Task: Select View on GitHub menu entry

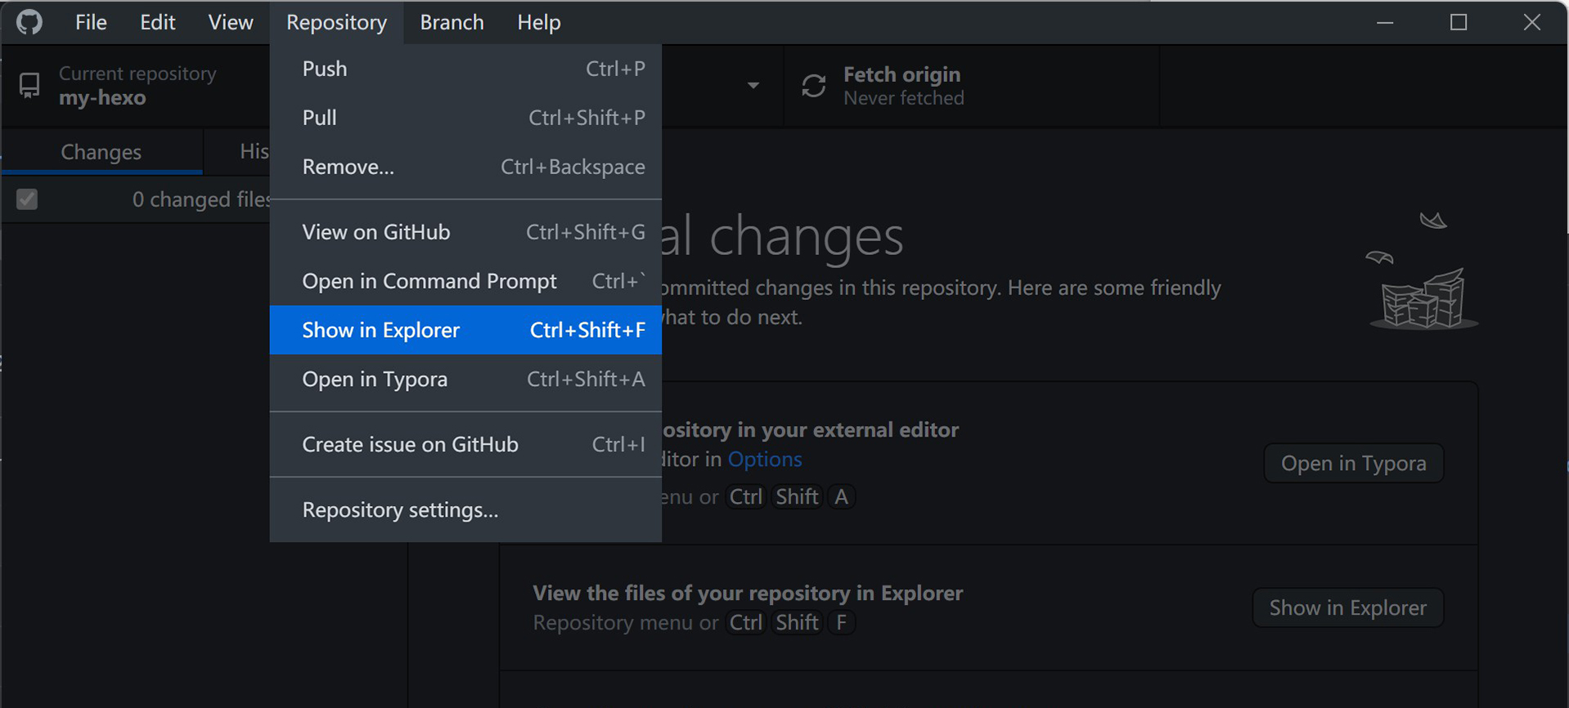Action: click(x=465, y=232)
